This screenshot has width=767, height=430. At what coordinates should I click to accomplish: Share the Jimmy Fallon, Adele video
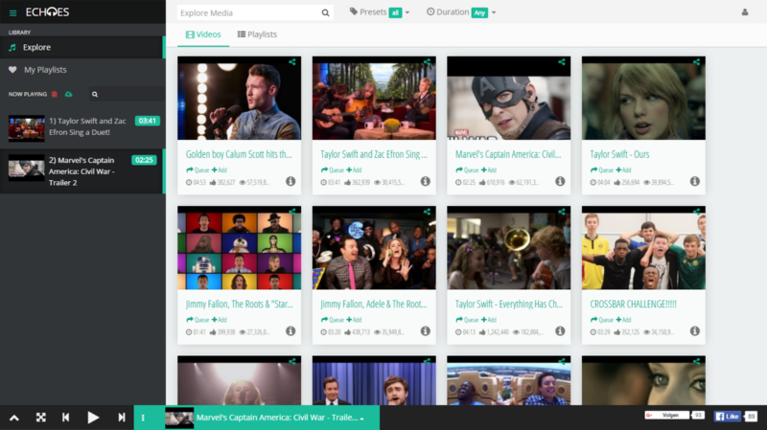(x=427, y=212)
